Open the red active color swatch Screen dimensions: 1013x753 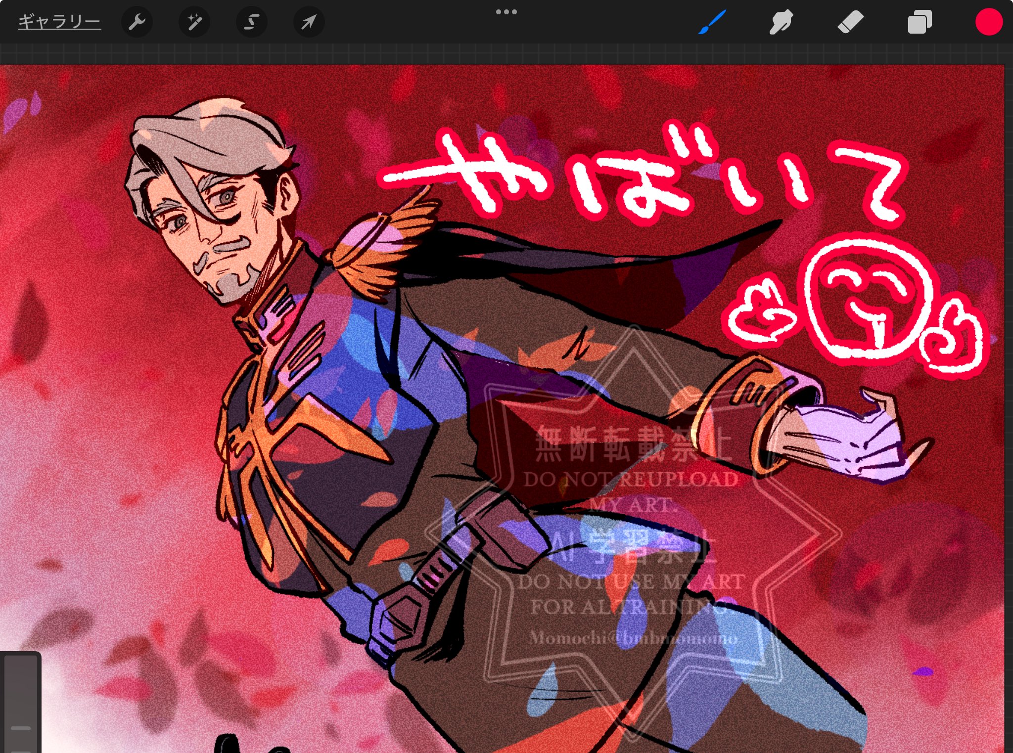(x=989, y=22)
